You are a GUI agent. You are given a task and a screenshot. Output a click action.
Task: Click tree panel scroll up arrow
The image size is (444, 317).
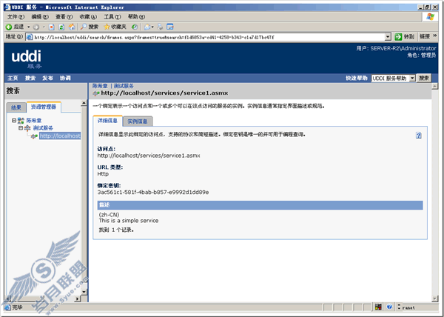click(x=84, y=104)
